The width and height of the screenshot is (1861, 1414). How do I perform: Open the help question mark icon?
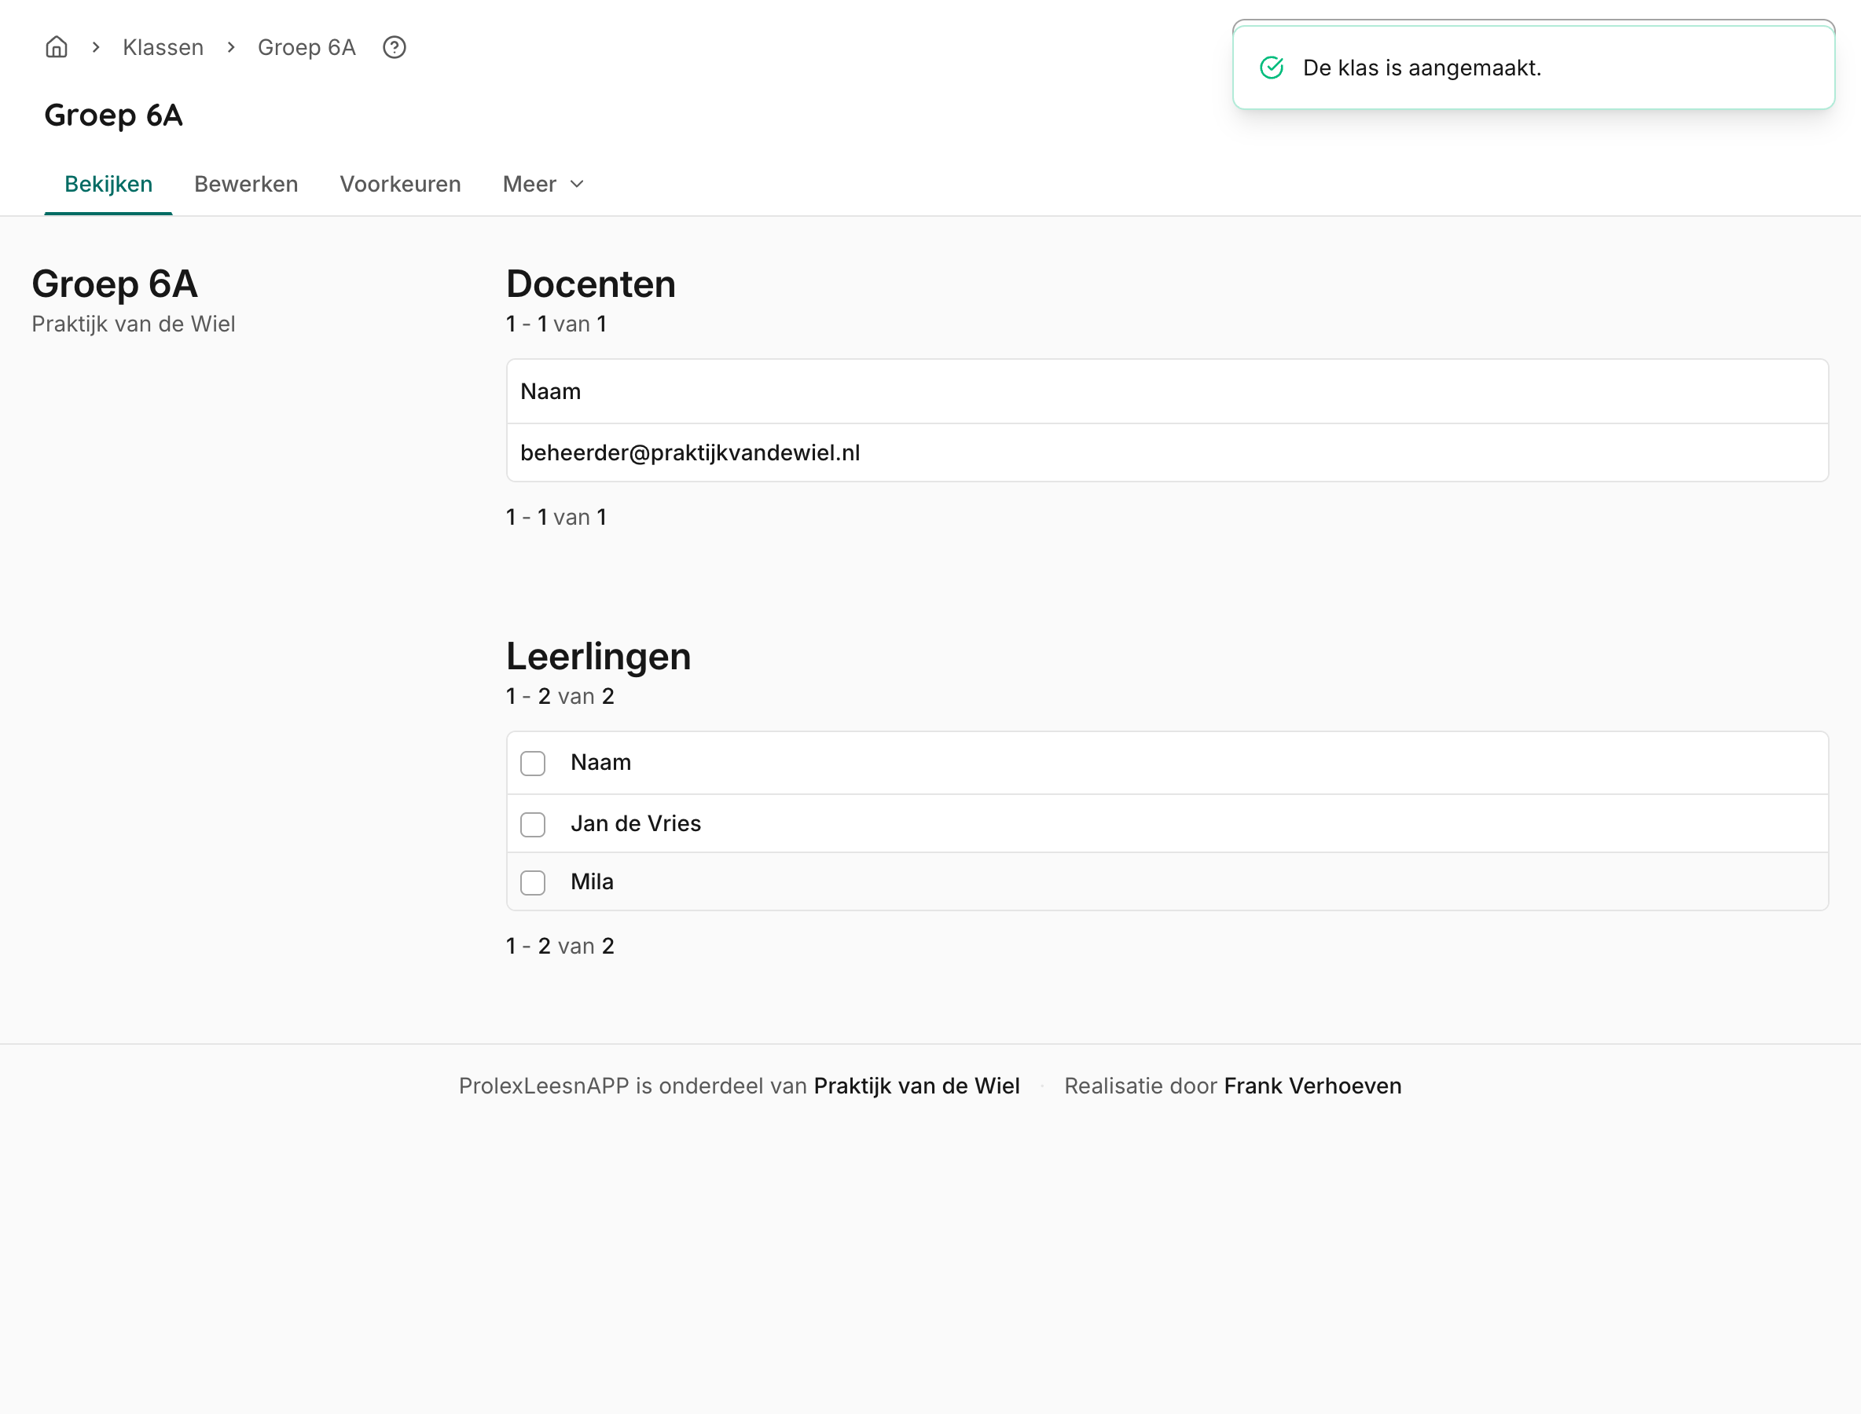394,47
